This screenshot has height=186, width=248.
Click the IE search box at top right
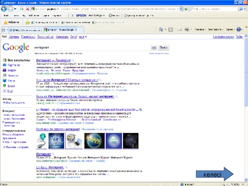point(214,9)
